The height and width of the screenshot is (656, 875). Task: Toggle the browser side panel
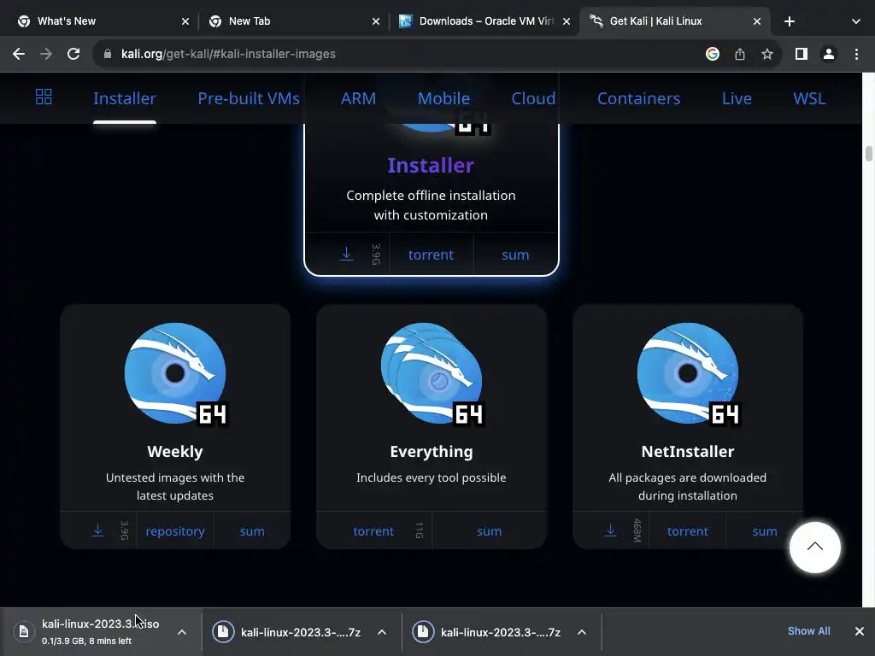pyautogui.click(x=802, y=54)
